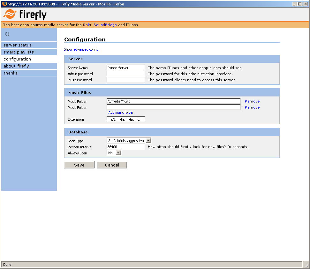The width and height of the screenshot is (310, 269).
Task: Click the Roku SoundBridge link
Action: [100, 25]
